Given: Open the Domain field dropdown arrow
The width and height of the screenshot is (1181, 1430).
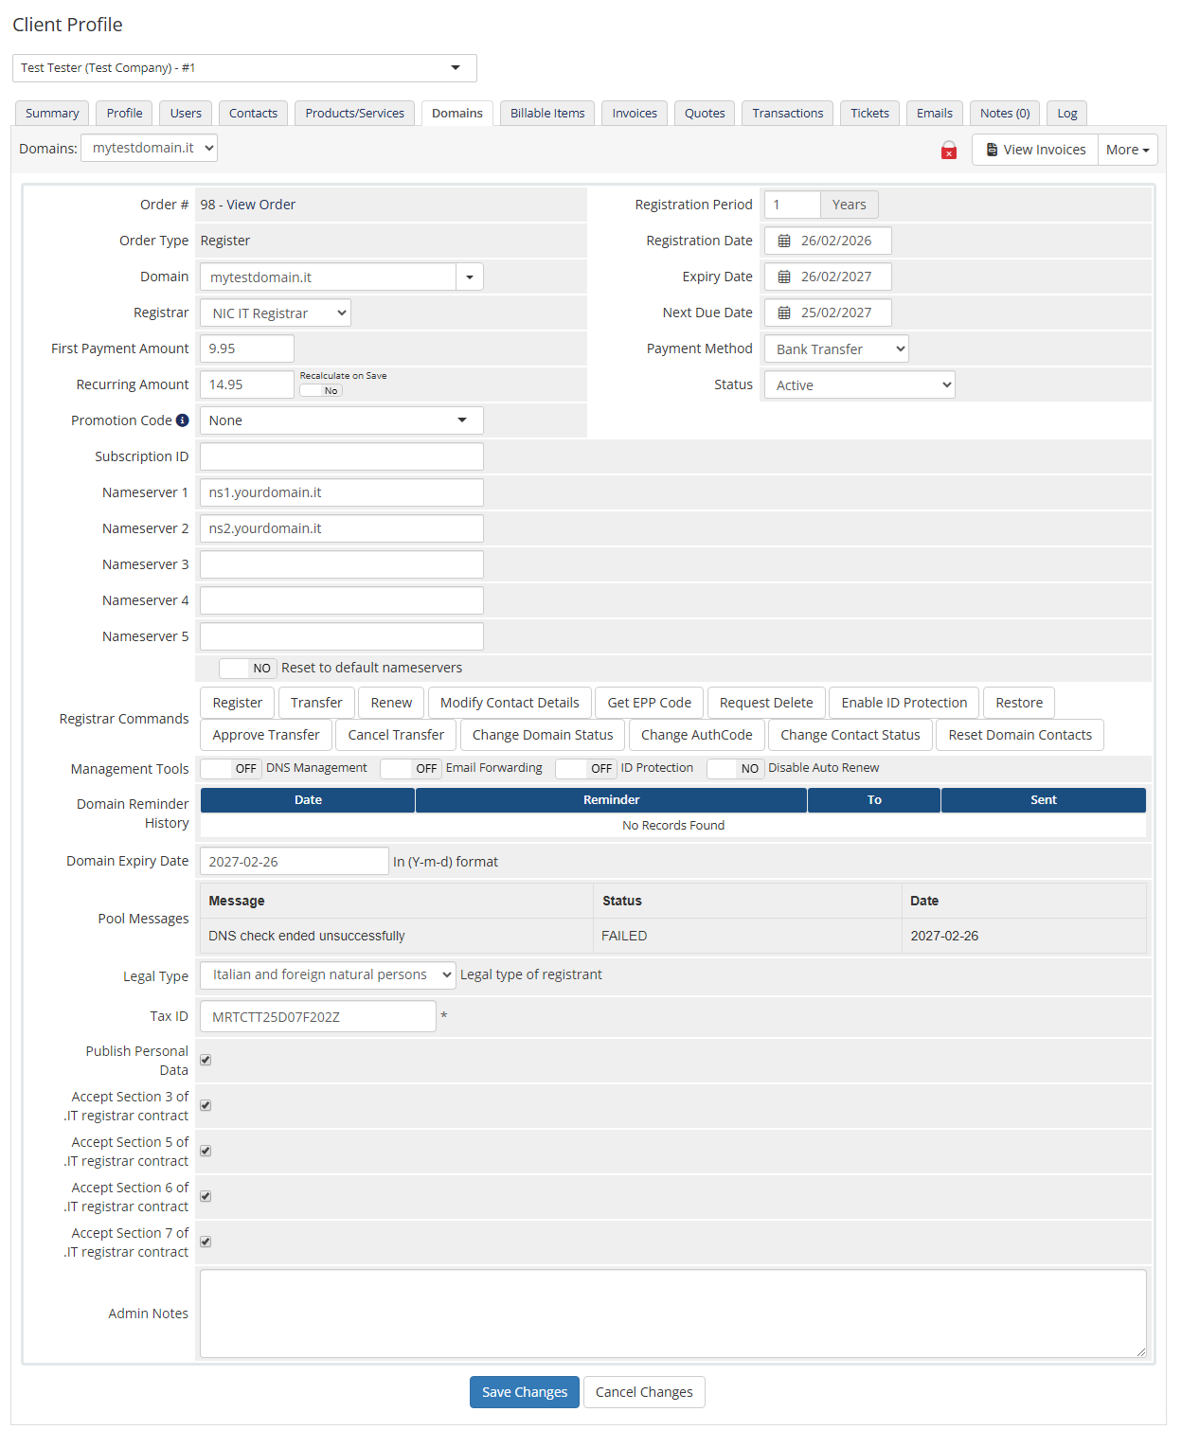Looking at the screenshot, I should coord(469,277).
